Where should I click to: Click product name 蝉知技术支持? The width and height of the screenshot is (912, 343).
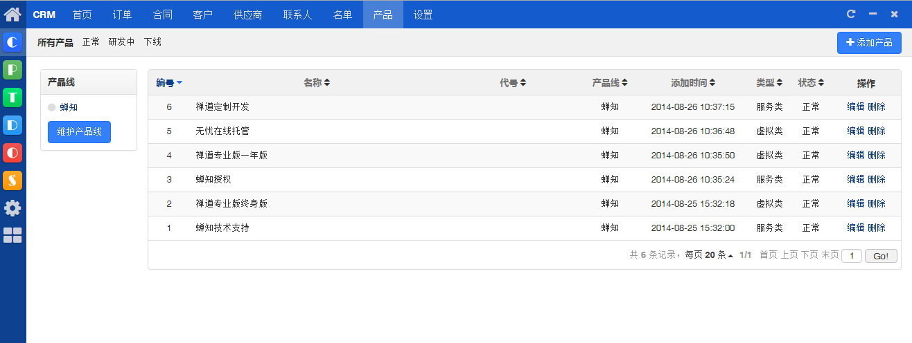pyautogui.click(x=222, y=228)
